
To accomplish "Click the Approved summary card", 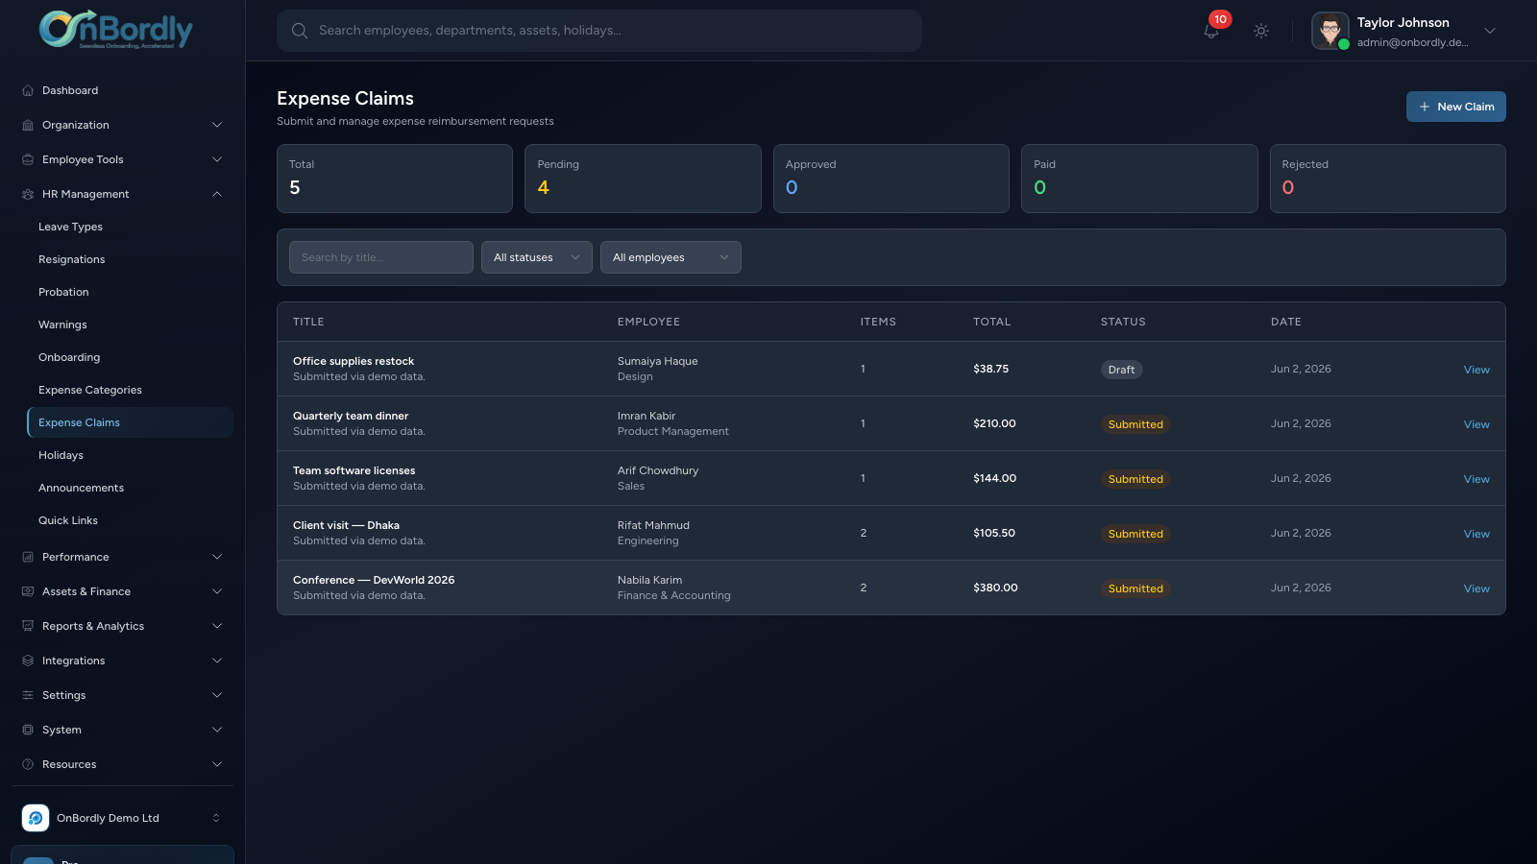I will [891, 179].
